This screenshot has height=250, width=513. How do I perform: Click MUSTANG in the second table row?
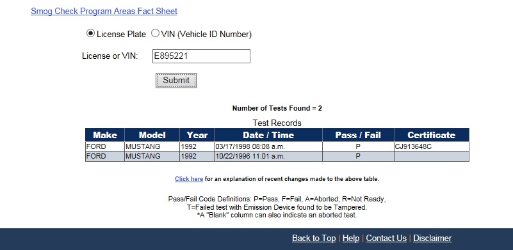(152, 157)
